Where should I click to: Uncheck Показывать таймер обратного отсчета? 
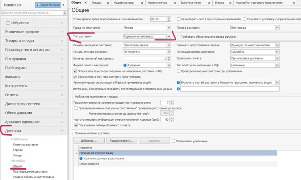(x=76, y=125)
